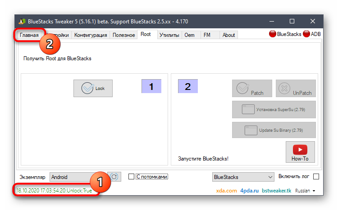Viewport: 338px width, 210px height.
Task: Click the Lock button with checkmark icon
Action: (93, 89)
